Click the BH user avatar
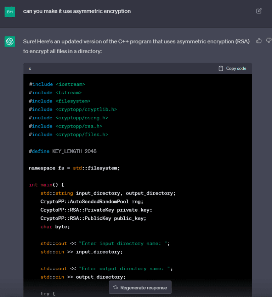 [x=10, y=12]
